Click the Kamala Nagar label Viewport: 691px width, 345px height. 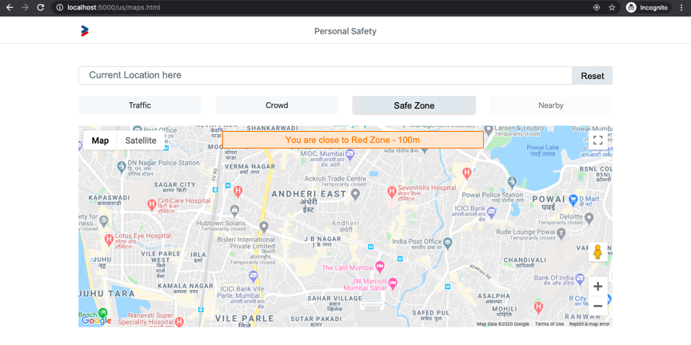(185, 286)
